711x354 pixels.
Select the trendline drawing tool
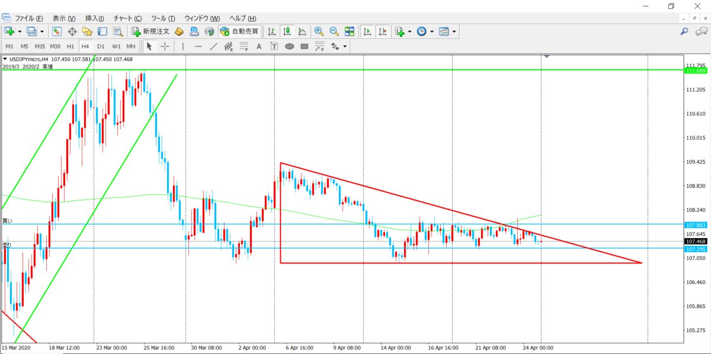tap(213, 46)
